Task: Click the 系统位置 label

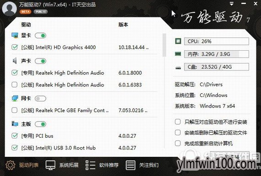Action: (185, 95)
